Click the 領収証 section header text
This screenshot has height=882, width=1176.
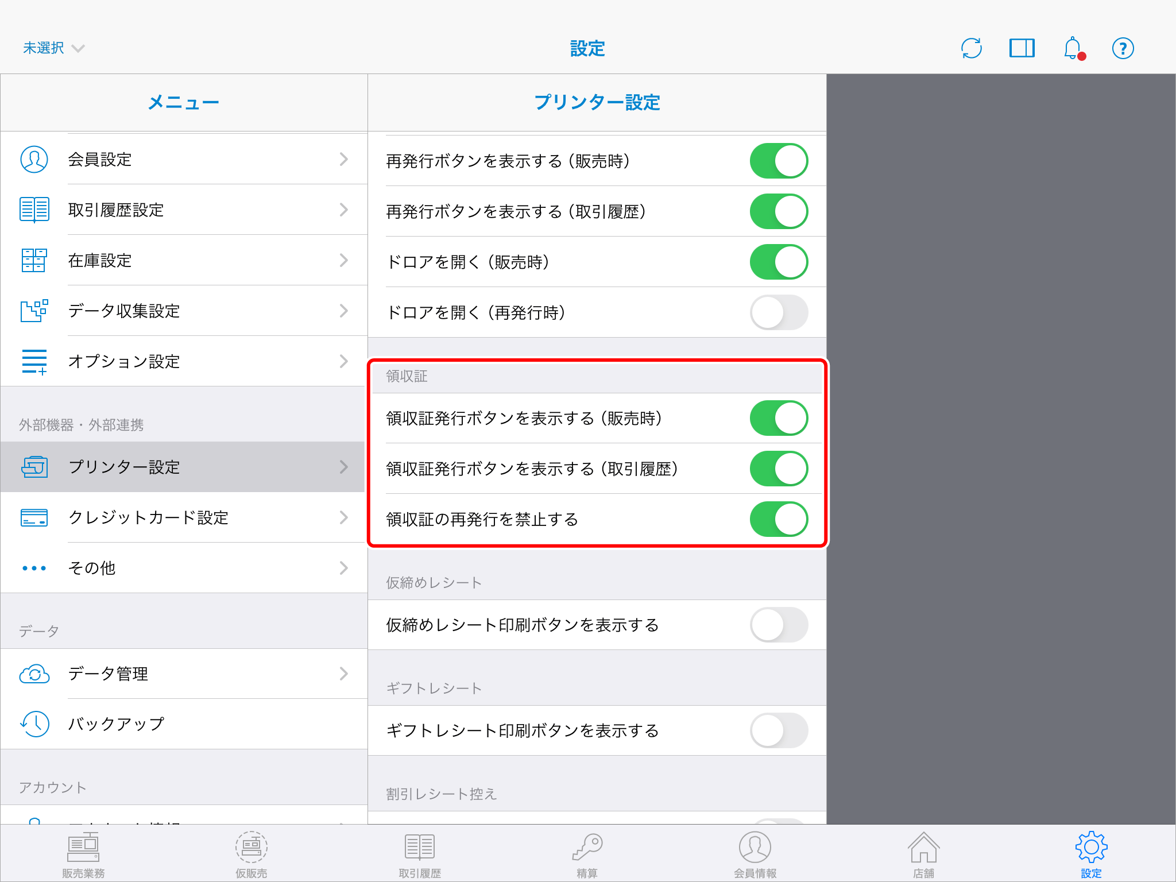[x=407, y=376]
